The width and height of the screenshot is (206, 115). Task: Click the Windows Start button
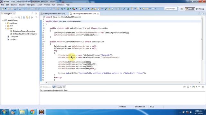[4, 112]
